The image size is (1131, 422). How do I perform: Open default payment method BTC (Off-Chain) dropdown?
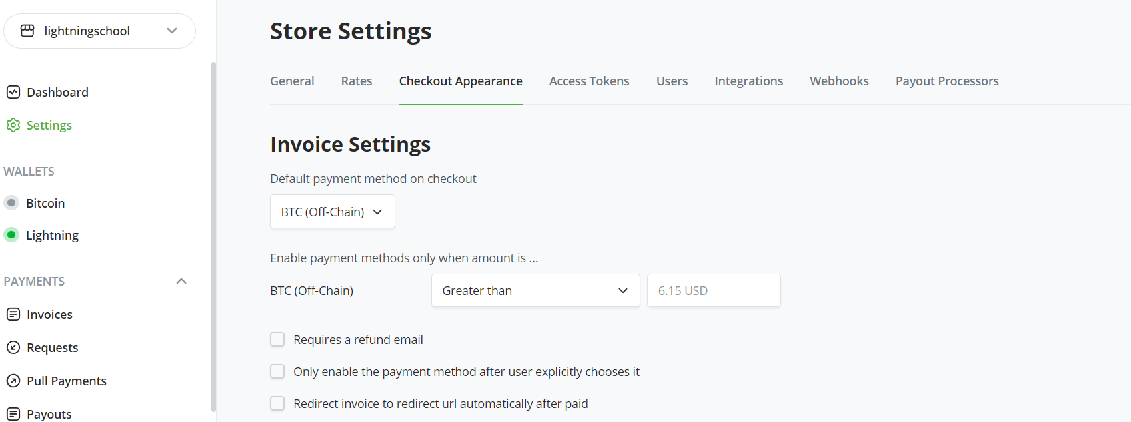332,212
